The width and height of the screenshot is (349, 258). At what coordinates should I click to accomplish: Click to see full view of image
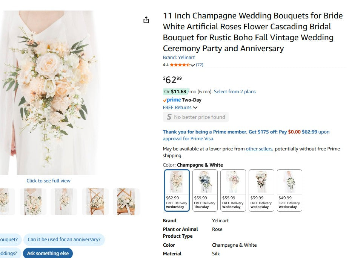(48, 181)
